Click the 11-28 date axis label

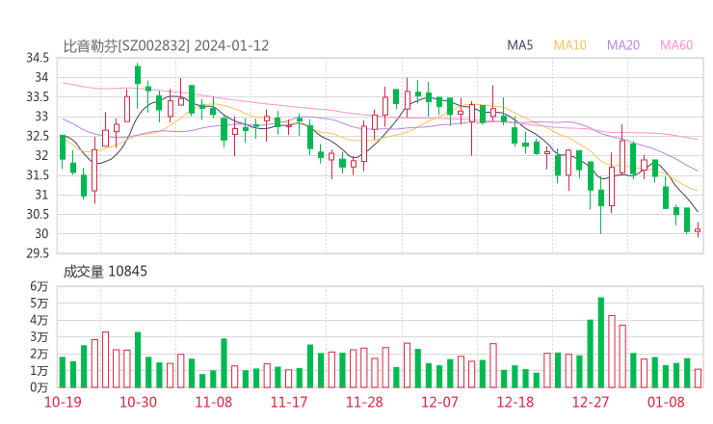[x=364, y=402]
